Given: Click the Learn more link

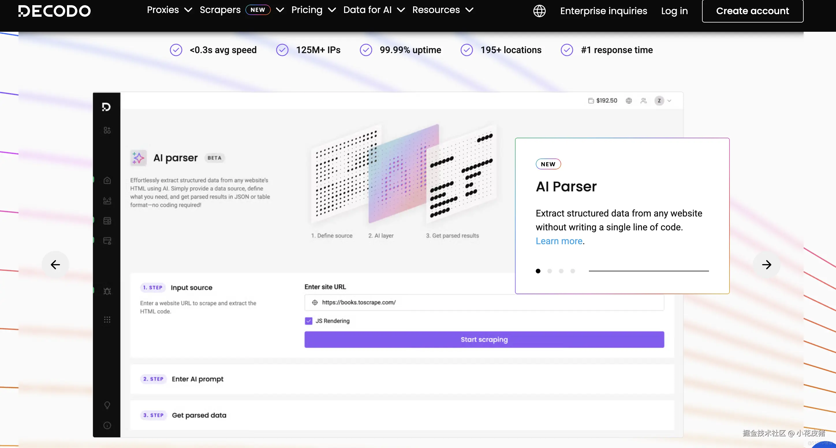Looking at the screenshot, I should click(559, 241).
